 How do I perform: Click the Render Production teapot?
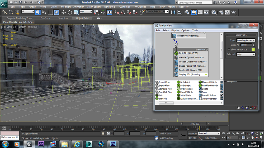pyautogui.click(x=234, y=12)
